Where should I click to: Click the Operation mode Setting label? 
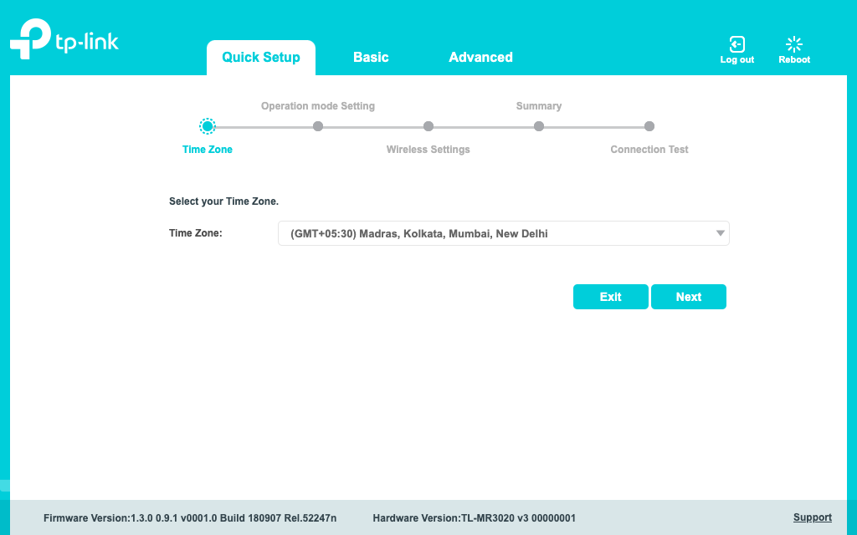318,106
